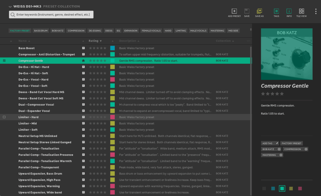Remove the MASTERING tag with its X icon
Viewport: 321px width, 196px height.
coord(281,155)
